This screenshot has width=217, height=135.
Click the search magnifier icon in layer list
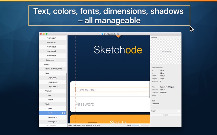(48, 126)
